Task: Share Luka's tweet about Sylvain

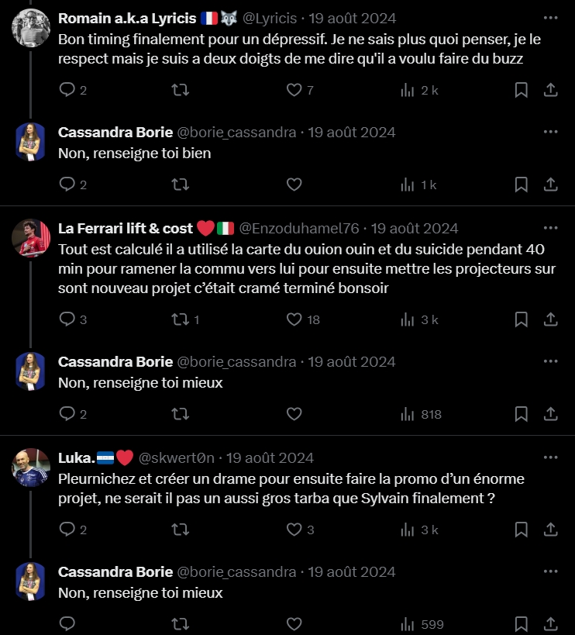Action: click(550, 530)
